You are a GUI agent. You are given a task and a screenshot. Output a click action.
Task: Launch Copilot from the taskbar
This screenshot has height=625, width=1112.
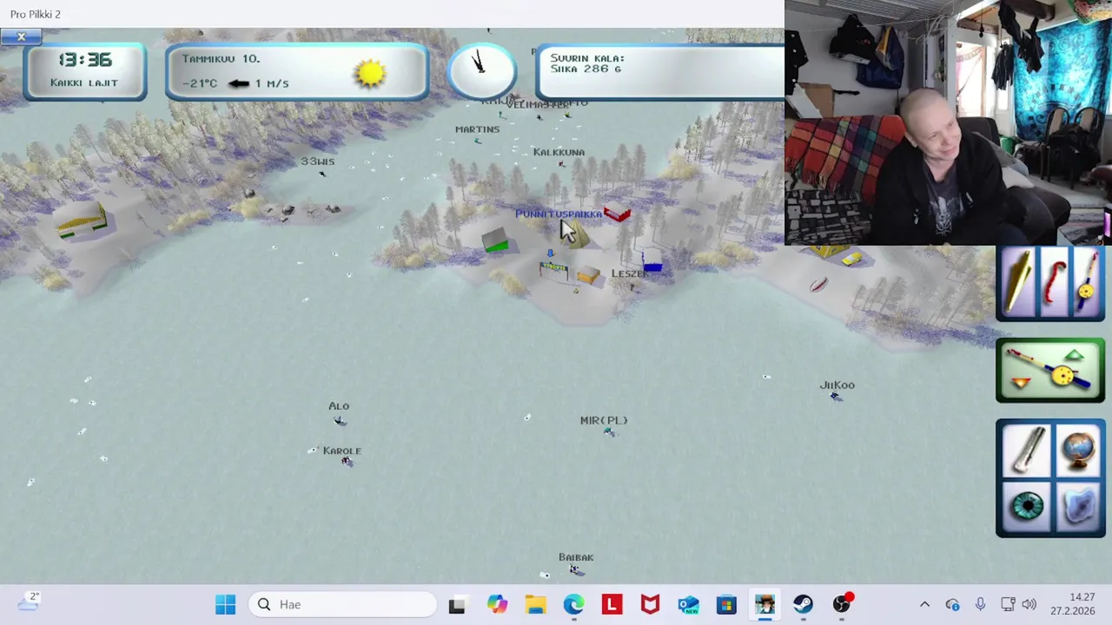pos(497,604)
